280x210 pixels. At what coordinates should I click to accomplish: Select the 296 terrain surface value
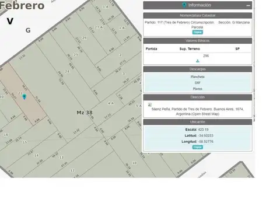[x=206, y=56]
